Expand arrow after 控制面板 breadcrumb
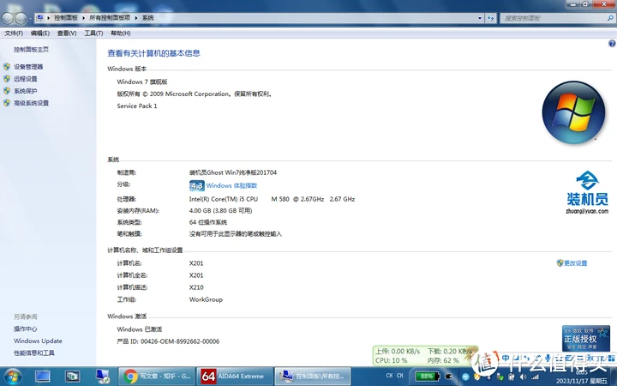 (x=83, y=18)
